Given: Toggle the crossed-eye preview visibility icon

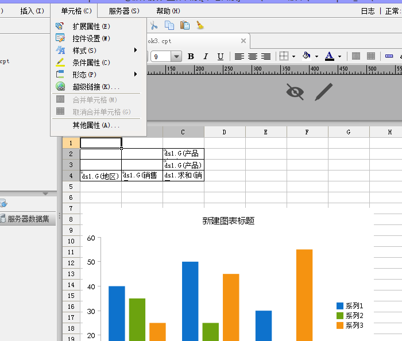Looking at the screenshot, I should point(295,92).
